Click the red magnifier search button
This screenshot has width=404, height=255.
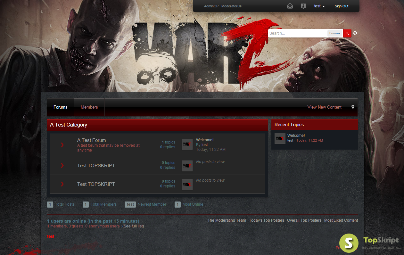347,33
